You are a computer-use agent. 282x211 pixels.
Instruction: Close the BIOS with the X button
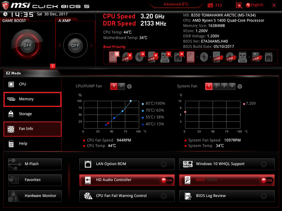[274, 5]
